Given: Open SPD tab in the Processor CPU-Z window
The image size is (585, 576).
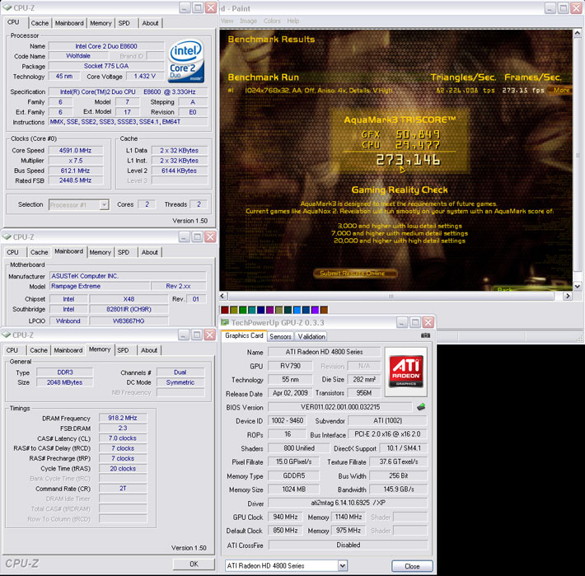Looking at the screenshot, I should pyautogui.click(x=124, y=23).
